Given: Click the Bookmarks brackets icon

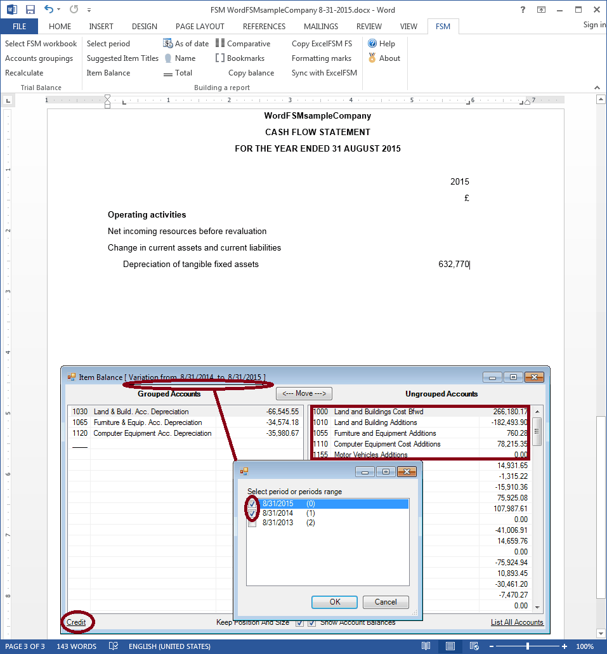Looking at the screenshot, I should click(220, 58).
